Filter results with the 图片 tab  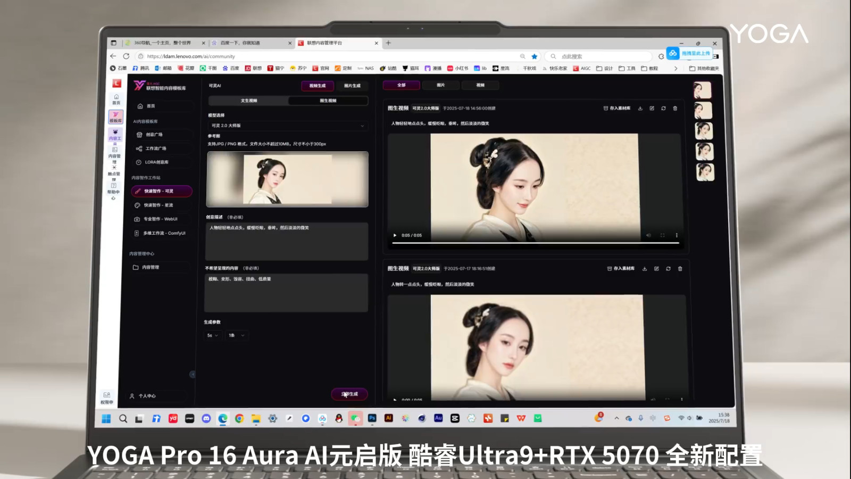click(x=440, y=85)
